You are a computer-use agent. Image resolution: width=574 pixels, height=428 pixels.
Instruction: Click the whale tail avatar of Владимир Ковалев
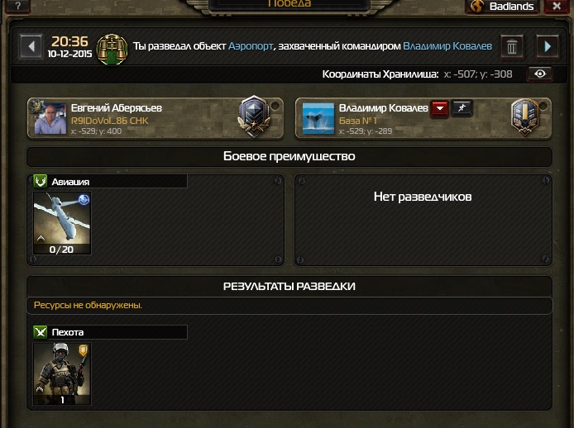click(318, 118)
